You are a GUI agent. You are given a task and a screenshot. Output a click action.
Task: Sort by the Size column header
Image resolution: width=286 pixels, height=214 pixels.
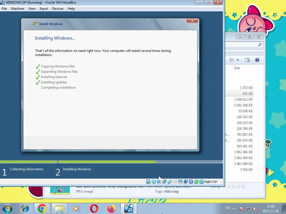coord(237,68)
